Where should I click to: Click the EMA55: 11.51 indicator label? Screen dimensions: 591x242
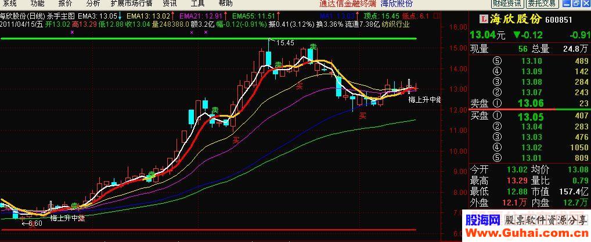(254, 16)
